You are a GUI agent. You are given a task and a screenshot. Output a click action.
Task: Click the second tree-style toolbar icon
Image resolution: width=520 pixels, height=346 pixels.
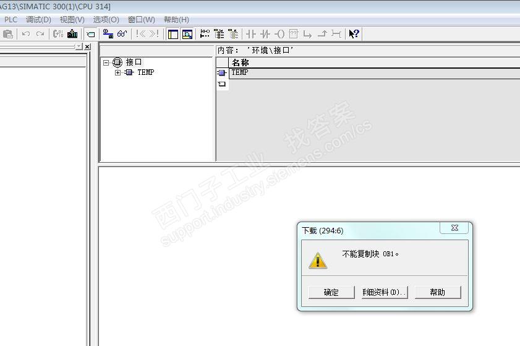click(x=219, y=34)
